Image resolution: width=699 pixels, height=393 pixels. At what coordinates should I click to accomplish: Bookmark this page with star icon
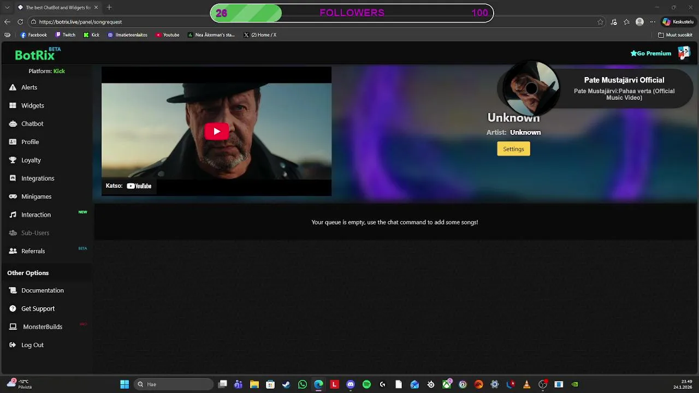pyautogui.click(x=600, y=22)
